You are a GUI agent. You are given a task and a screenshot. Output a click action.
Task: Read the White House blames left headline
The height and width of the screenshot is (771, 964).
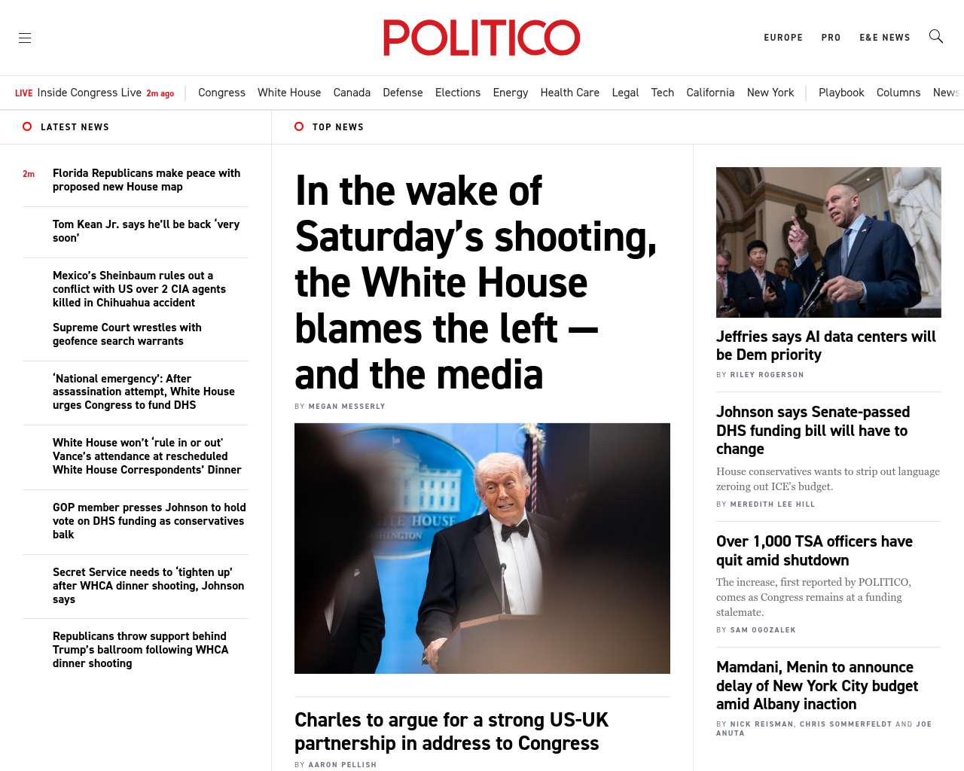[x=476, y=282]
